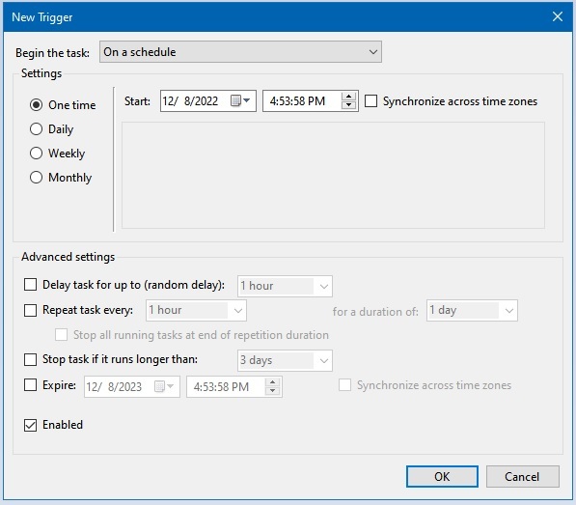Close the New Trigger dialog

pyautogui.click(x=558, y=16)
